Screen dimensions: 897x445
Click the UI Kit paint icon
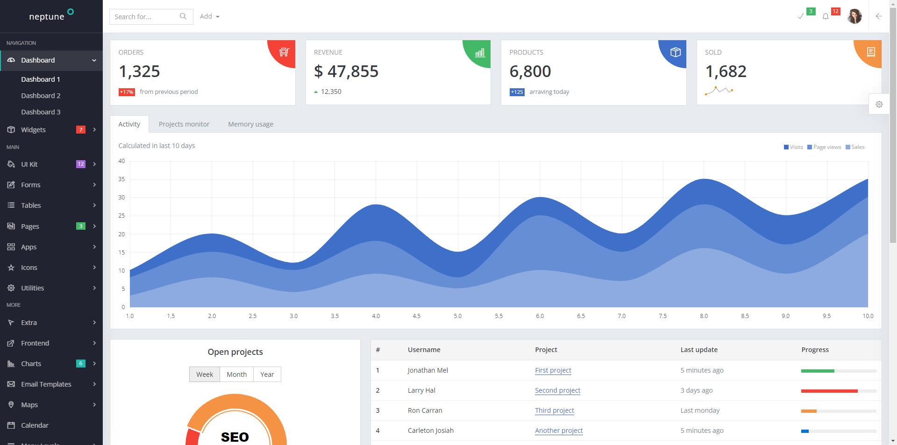point(11,164)
